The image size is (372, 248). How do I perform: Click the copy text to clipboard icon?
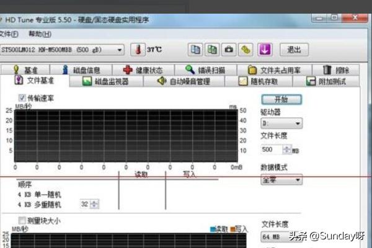195,50
